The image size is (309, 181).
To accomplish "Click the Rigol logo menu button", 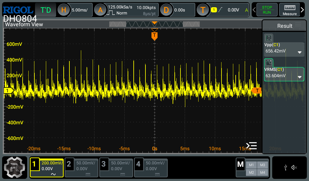I will (15, 168).
